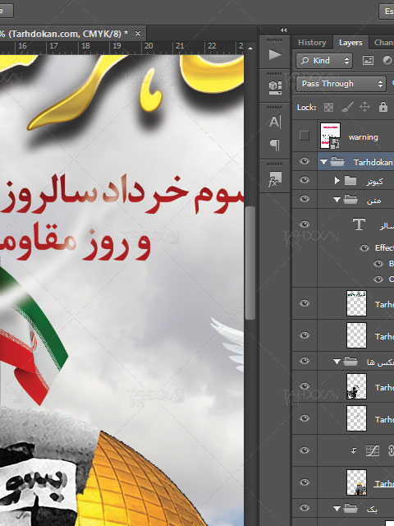394x526 pixels.
Task: Hide the متن group eye icon
Action: tap(305, 199)
